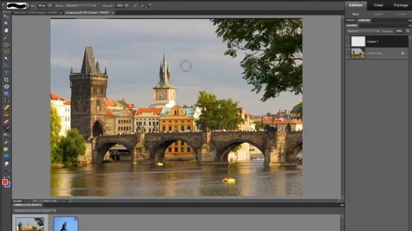Select the Sponge tool

6,171
